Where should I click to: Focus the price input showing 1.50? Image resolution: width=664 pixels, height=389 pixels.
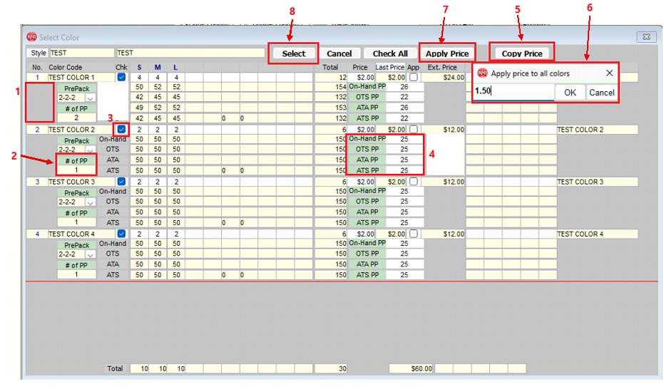point(514,91)
